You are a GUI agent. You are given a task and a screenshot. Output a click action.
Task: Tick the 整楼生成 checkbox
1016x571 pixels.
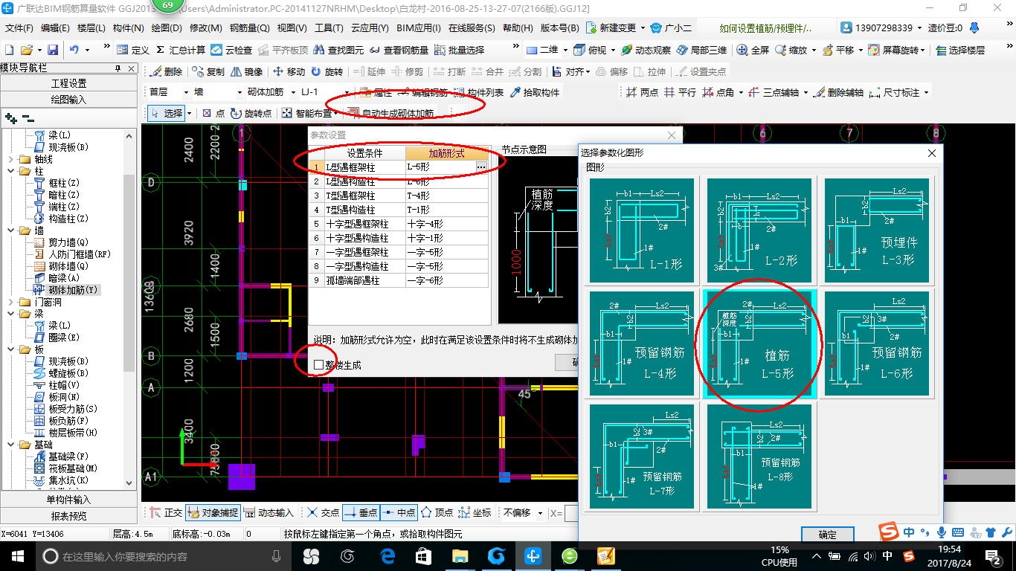click(318, 364)
